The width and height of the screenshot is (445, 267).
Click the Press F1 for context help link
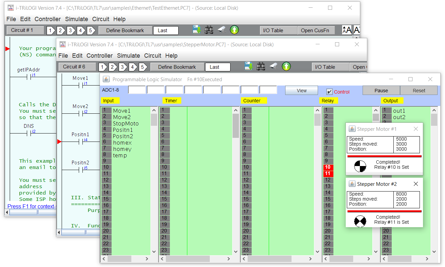[x=31, y=206]
